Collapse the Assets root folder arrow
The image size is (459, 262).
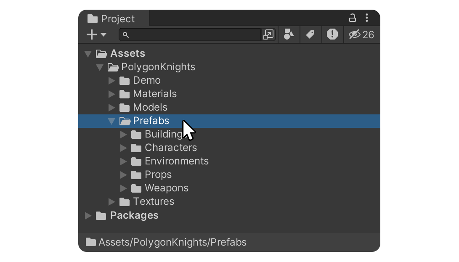88,54
